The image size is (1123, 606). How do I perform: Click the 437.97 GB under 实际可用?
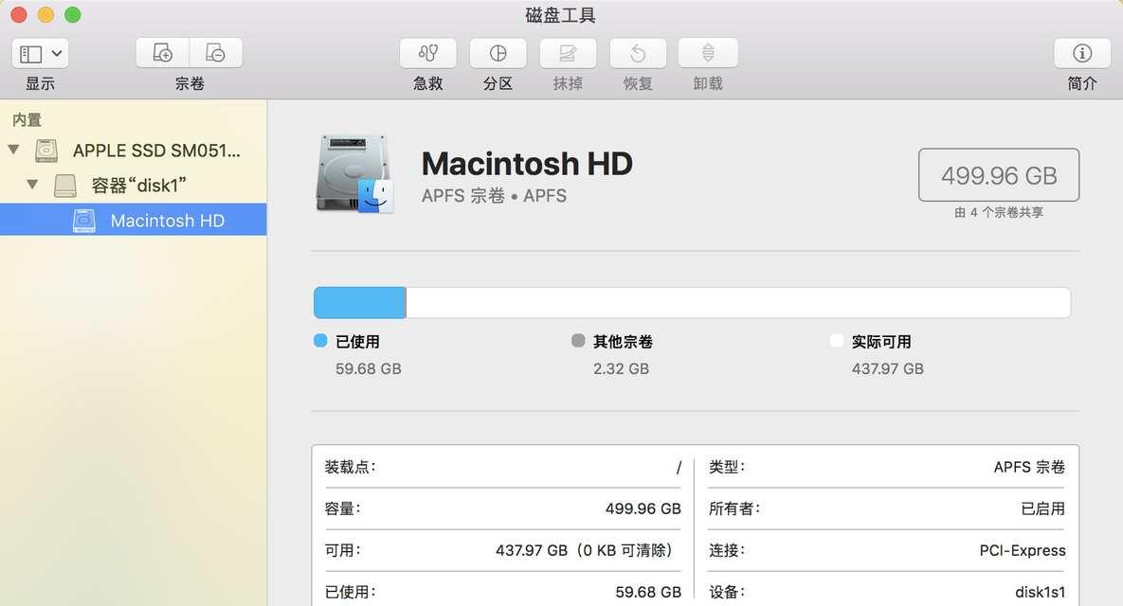tap(887, 368)
